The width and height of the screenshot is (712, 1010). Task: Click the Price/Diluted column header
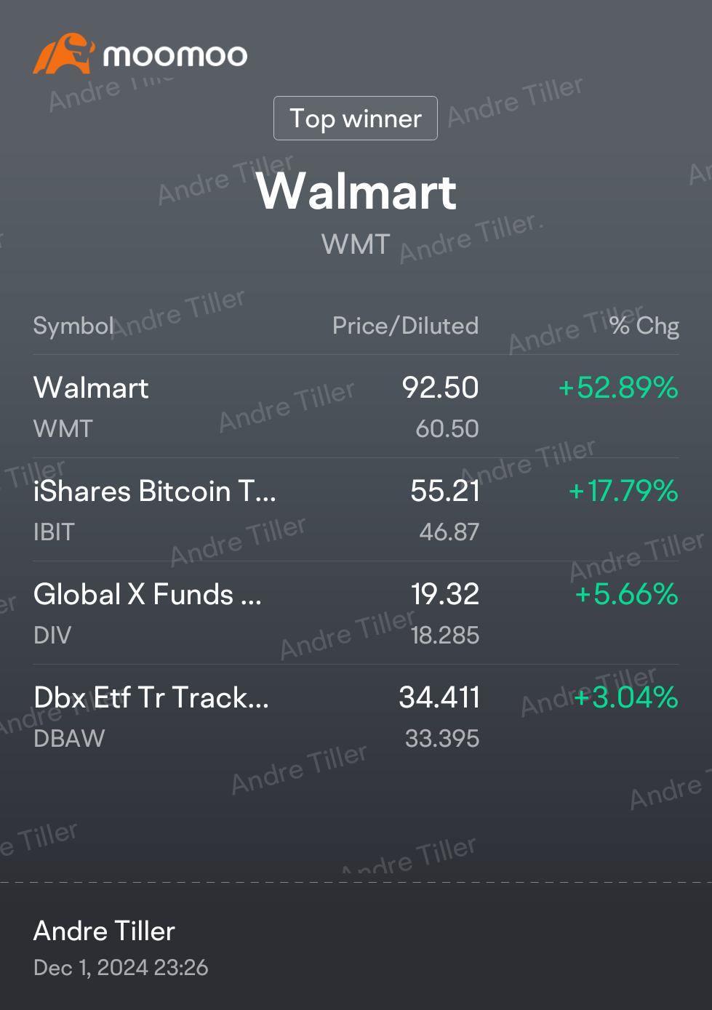tap(405, 326)
